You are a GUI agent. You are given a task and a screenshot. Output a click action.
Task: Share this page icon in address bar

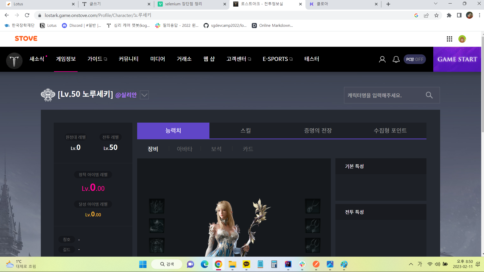(x=426, y=15)
